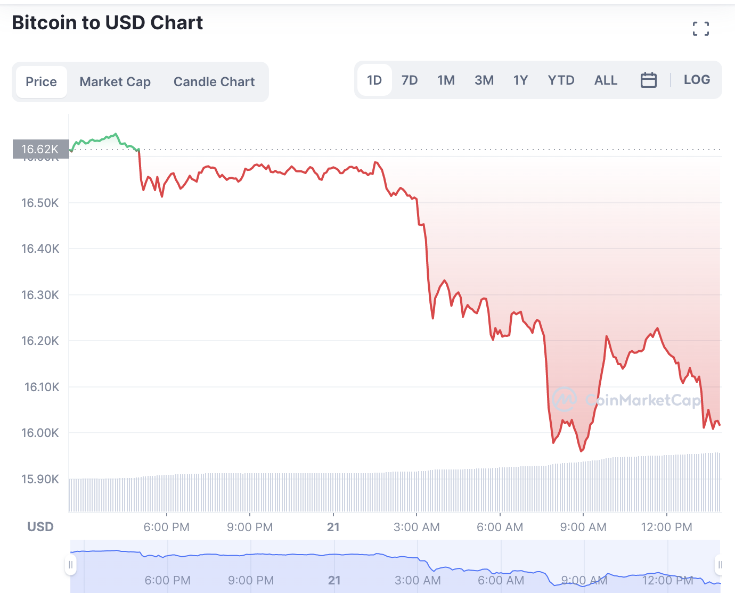Click the CoinMarketCap watermark logo

click(626, 399)
